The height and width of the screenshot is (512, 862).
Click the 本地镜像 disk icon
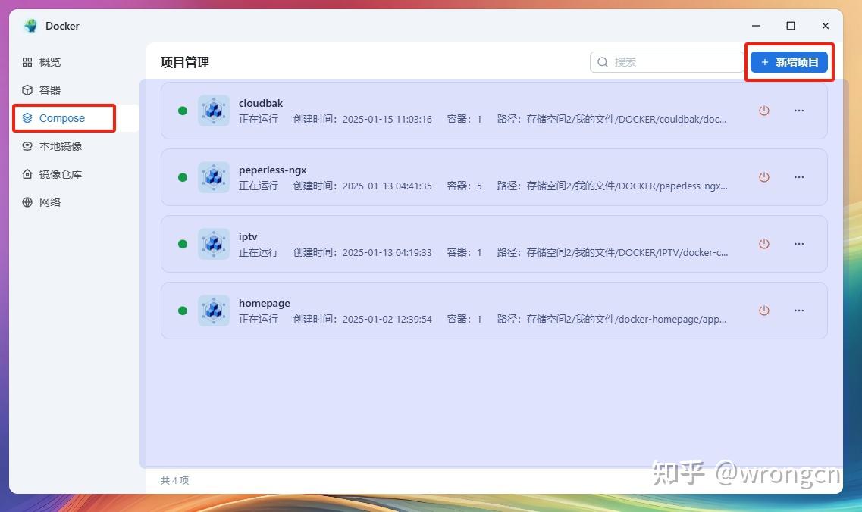27,146
